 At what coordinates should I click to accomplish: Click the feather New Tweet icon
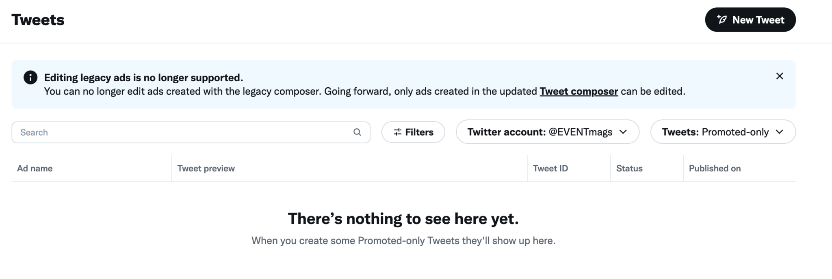pos(721,19)
